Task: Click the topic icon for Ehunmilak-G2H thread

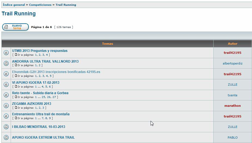Action: [6, 74]
